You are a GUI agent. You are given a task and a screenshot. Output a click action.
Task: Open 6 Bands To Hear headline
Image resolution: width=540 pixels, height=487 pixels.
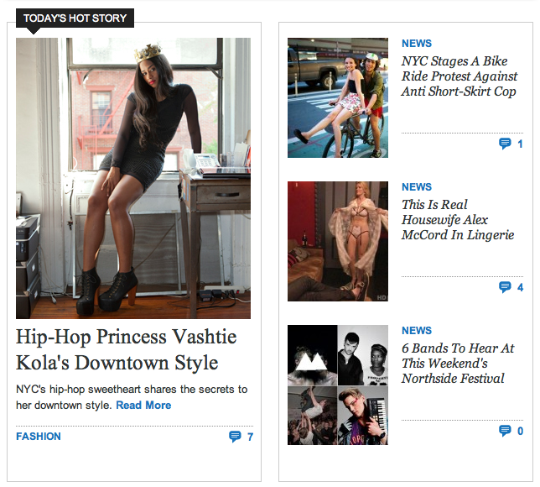(458, 364)
